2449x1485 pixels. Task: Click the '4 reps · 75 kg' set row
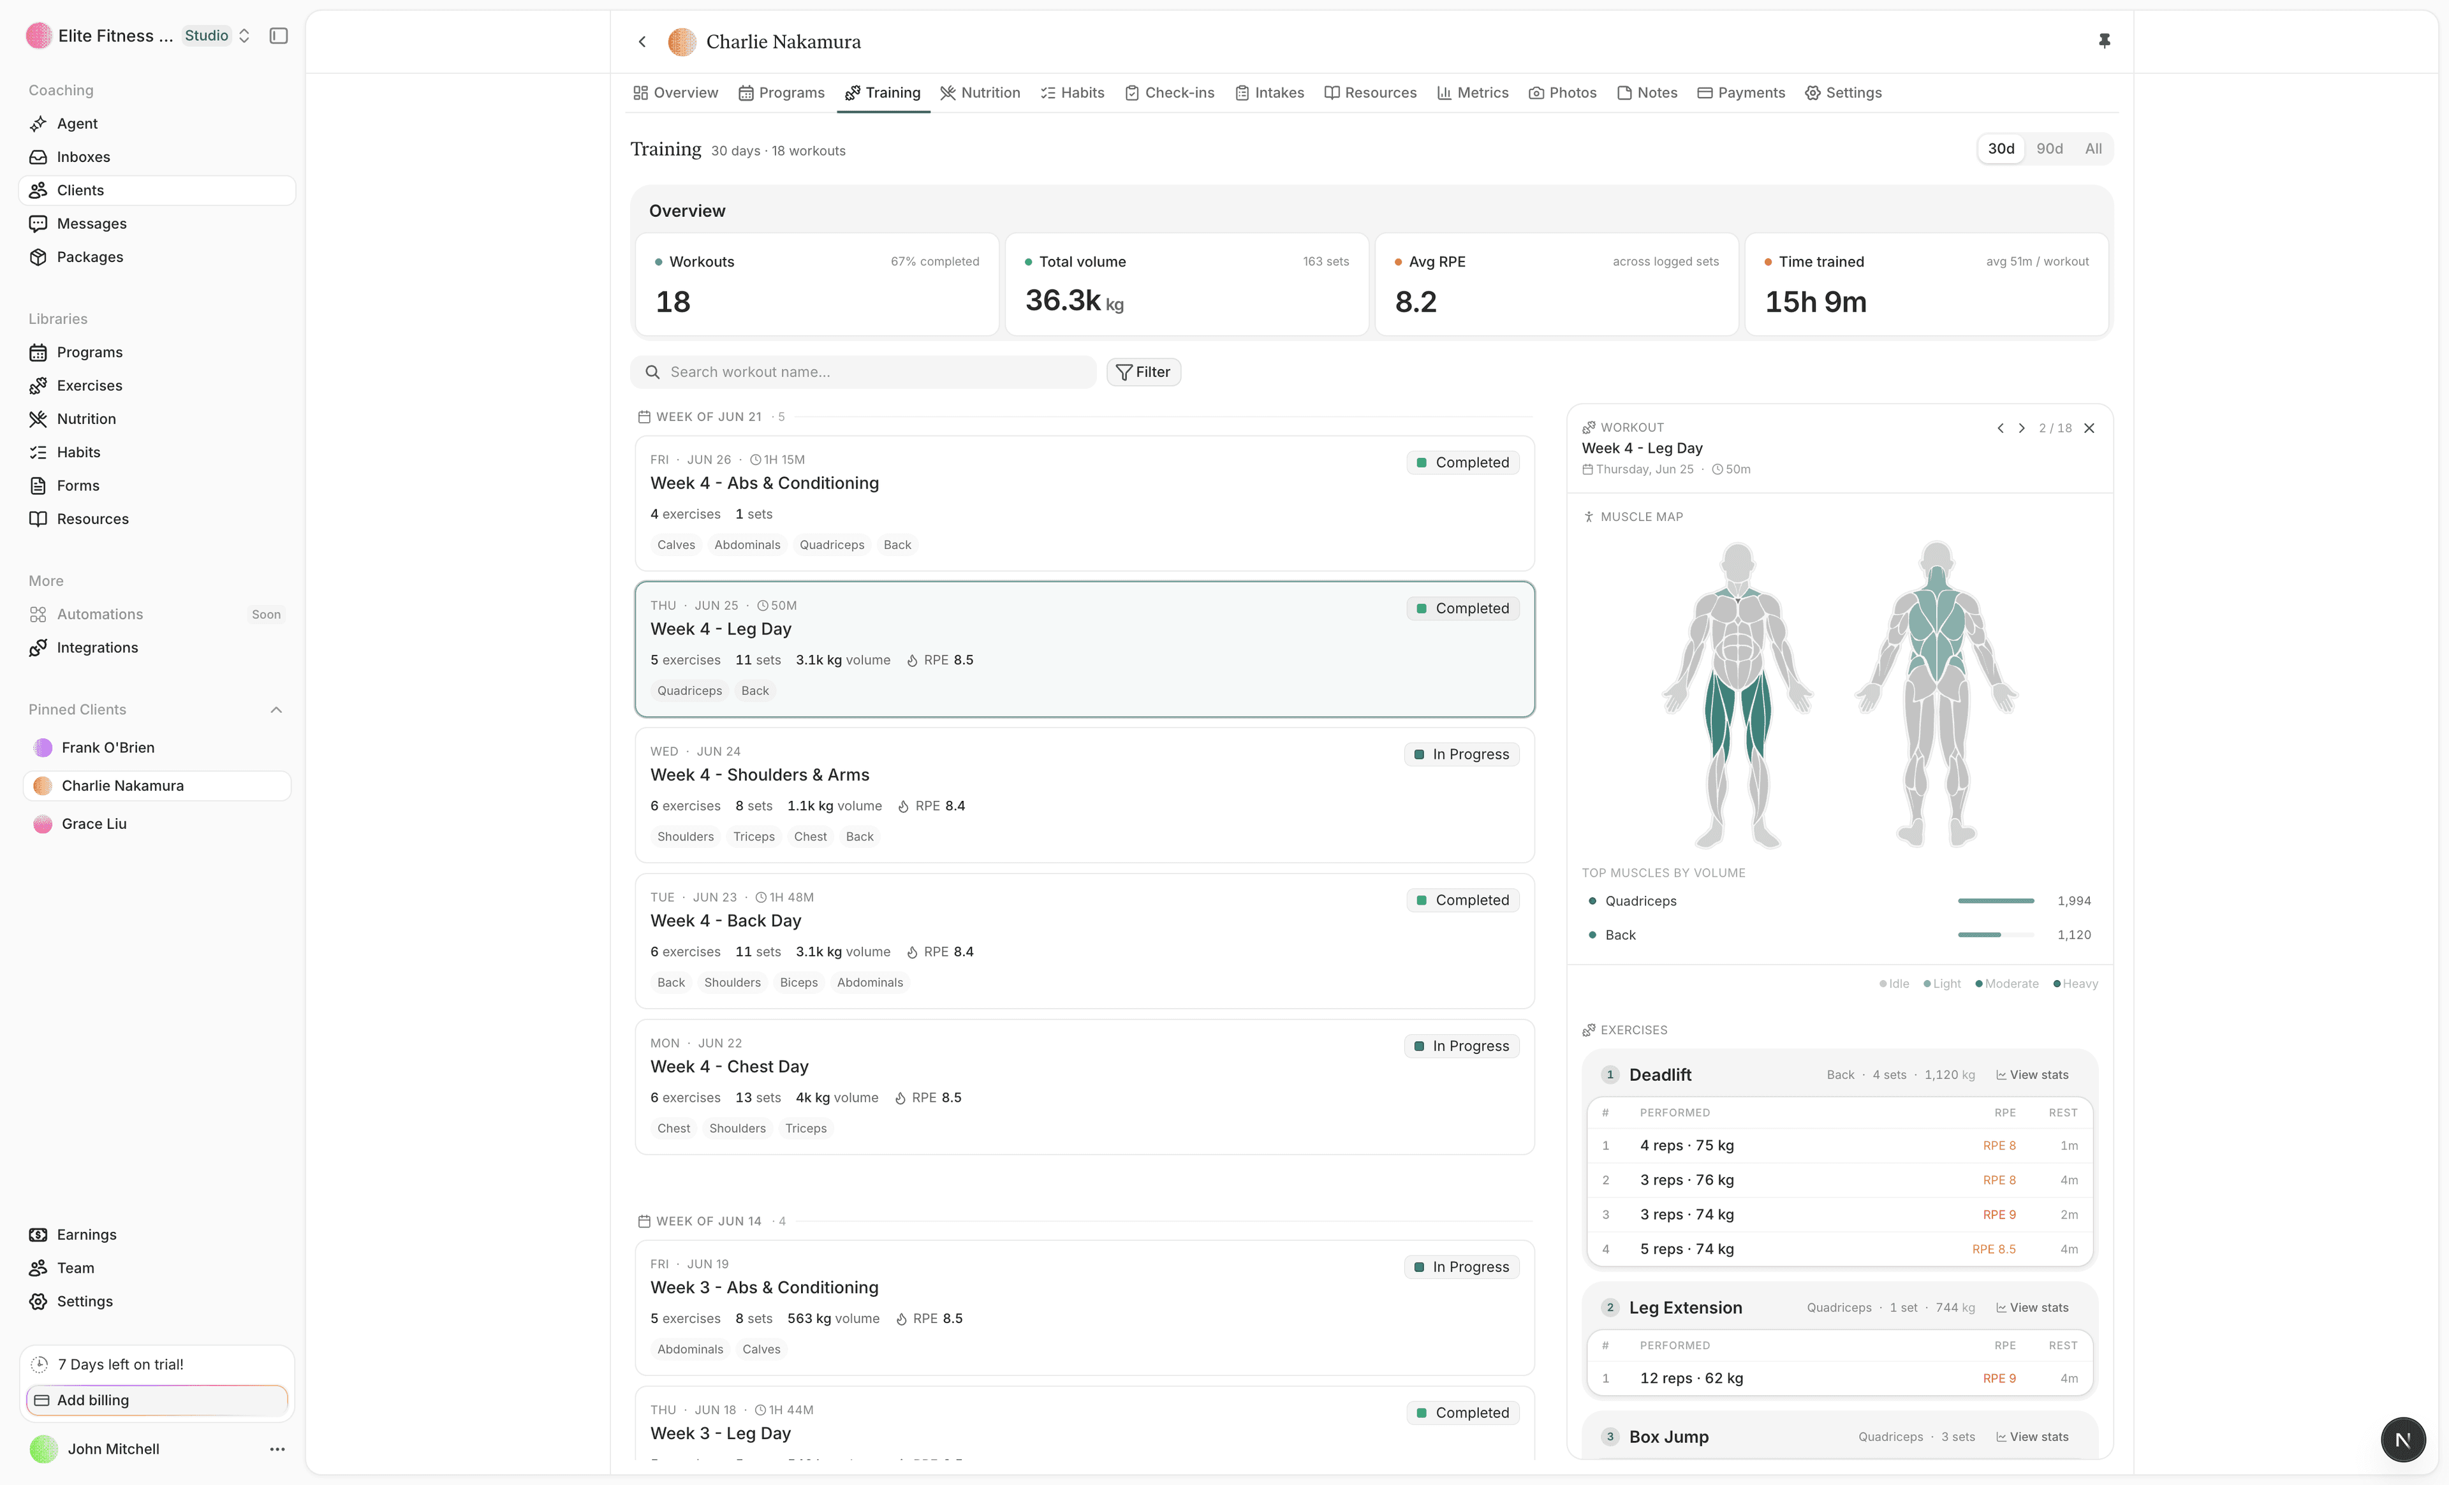[1840, 1145]
